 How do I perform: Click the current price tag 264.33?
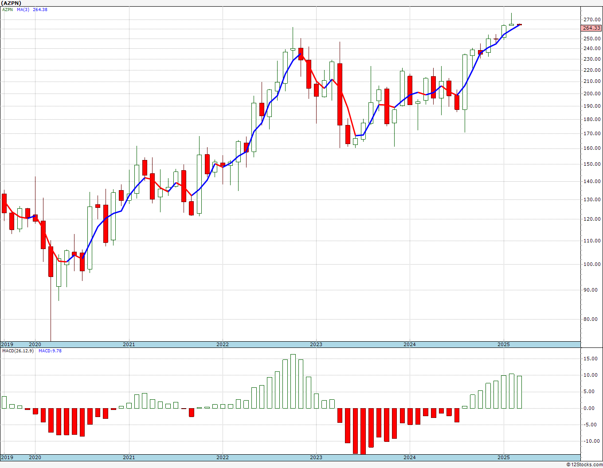(591, 28)
